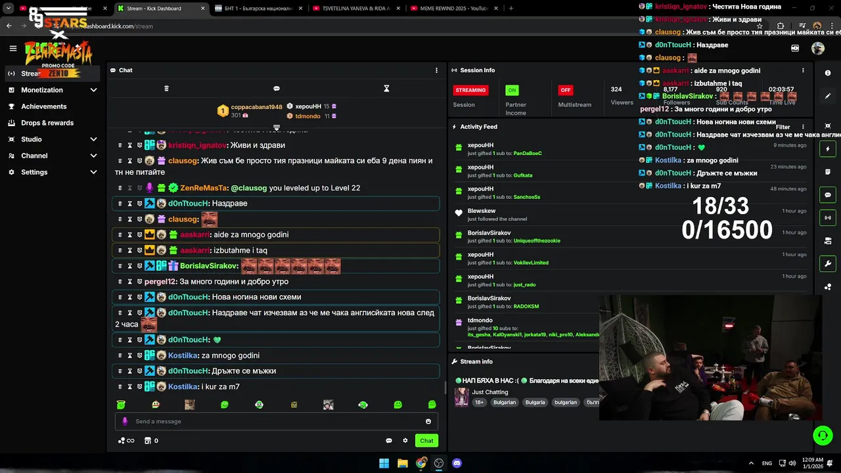Click ENG language indicator in taskbar

coord(767,463)
